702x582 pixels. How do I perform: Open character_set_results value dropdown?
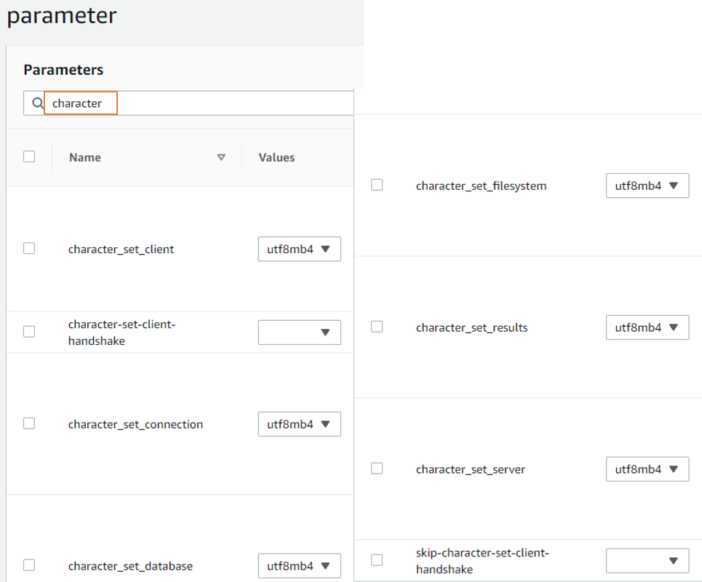647,327
